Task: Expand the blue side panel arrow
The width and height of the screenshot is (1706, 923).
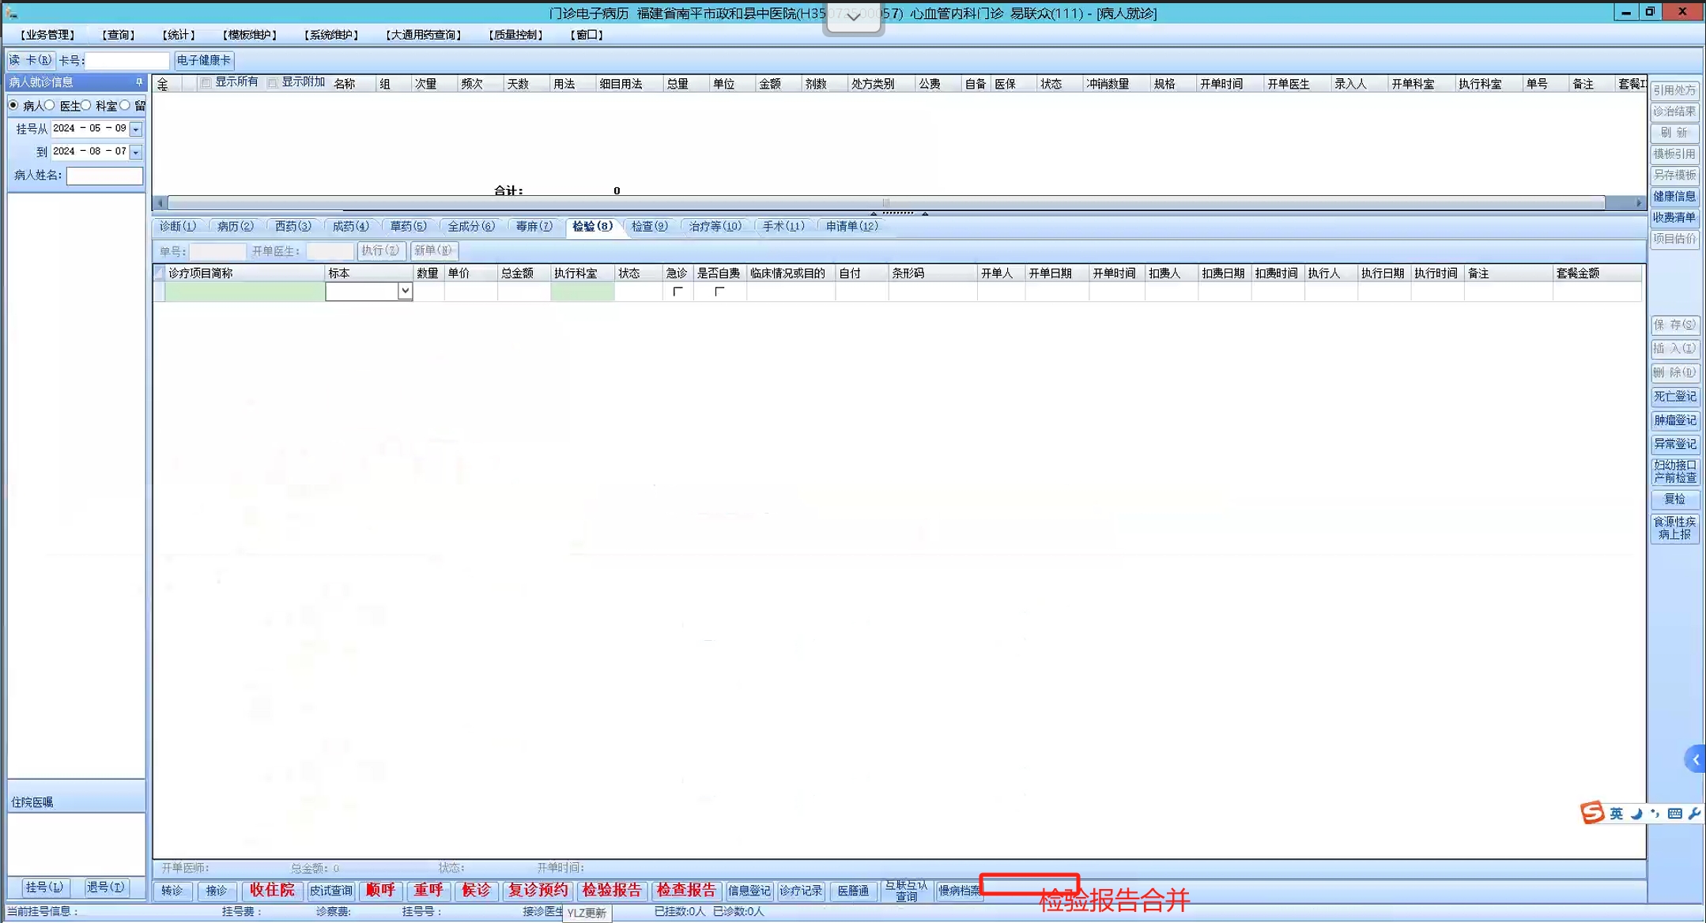Action: tap(1695, 759)
